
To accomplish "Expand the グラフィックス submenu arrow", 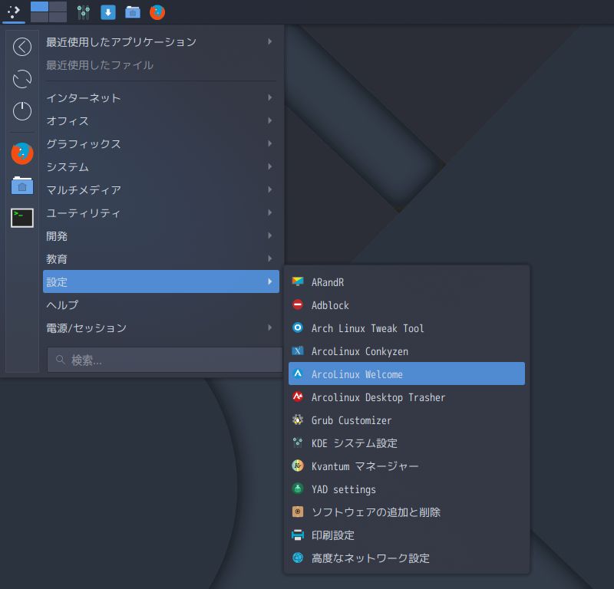I will coord(270,143).
